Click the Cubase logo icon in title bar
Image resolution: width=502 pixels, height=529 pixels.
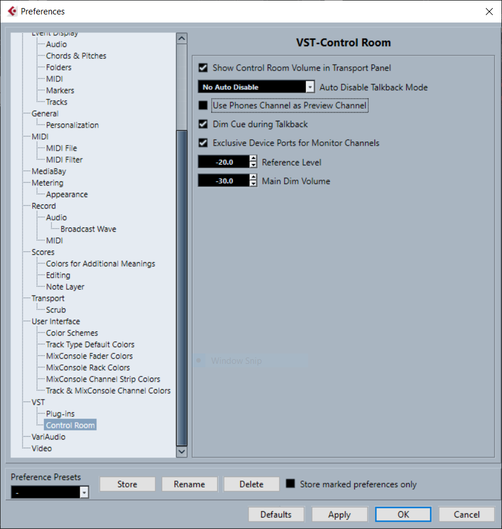click(x=12, y=11)
